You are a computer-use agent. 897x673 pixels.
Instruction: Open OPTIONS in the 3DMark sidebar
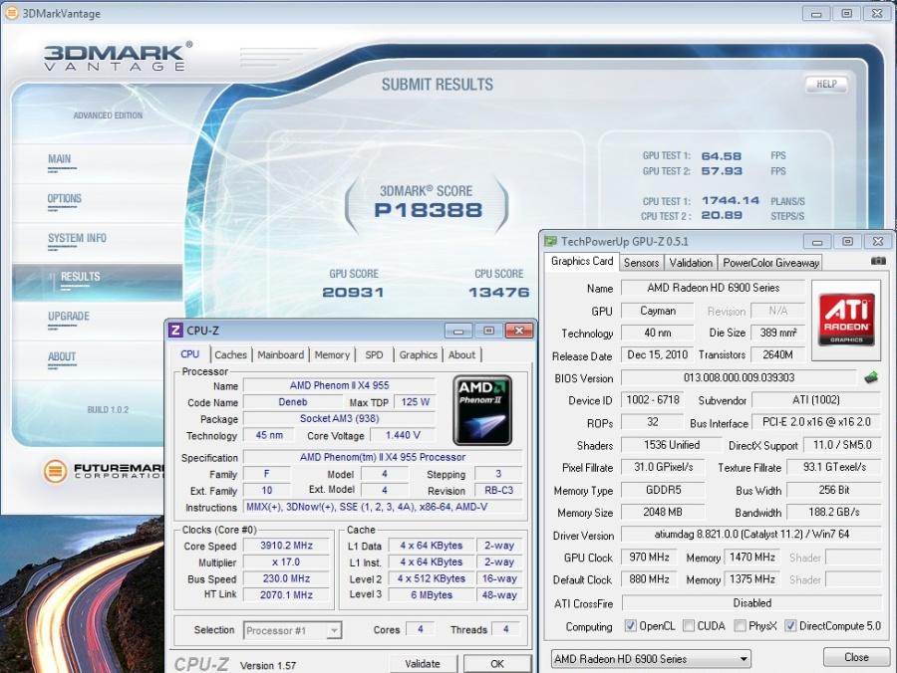pos(64,199)
